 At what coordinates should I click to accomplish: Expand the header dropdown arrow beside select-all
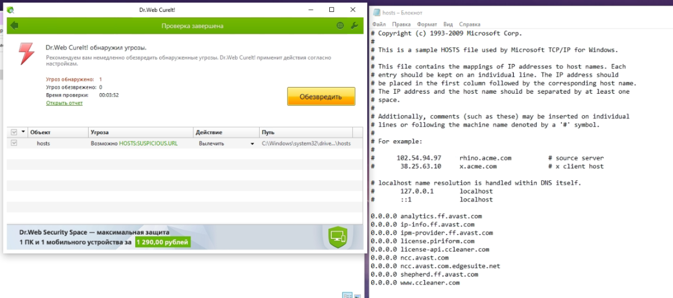pyautogui.click(x=23, y=132)
